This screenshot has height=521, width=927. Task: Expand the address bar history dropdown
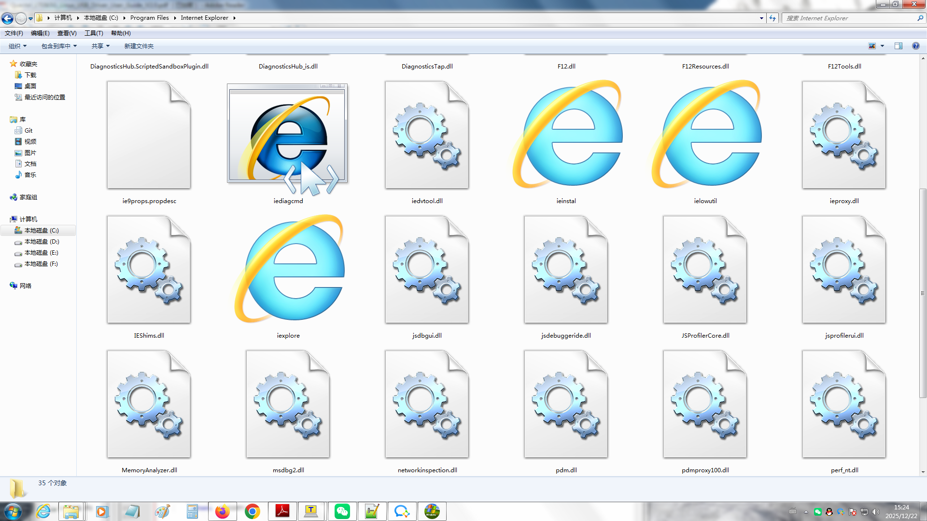[x=761, y=18]
